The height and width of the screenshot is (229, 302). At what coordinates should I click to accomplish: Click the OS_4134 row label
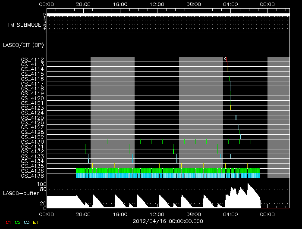(x=32, y=161)
